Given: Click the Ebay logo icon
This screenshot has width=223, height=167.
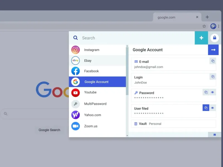Looking at the screenshot, I should click(x=75, y=60).
